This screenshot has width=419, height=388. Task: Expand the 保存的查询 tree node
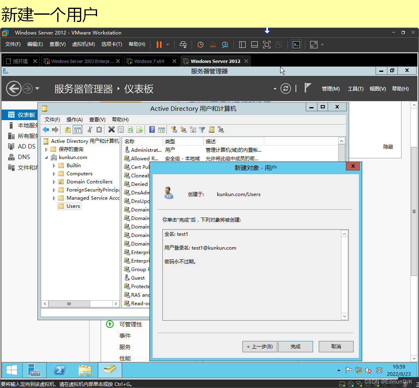click(46, 149)
